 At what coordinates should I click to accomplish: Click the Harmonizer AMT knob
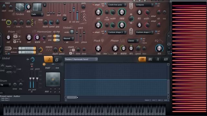29,37
